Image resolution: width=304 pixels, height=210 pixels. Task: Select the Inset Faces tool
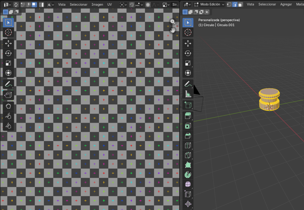coord(188,126)
